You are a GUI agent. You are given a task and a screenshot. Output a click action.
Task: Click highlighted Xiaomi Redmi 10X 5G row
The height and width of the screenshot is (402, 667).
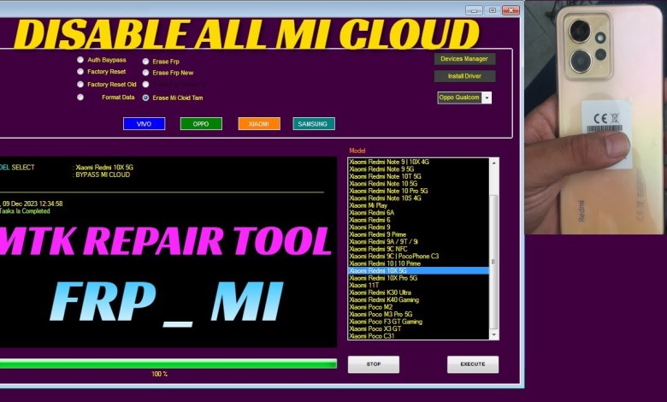[x=418, y=270]
